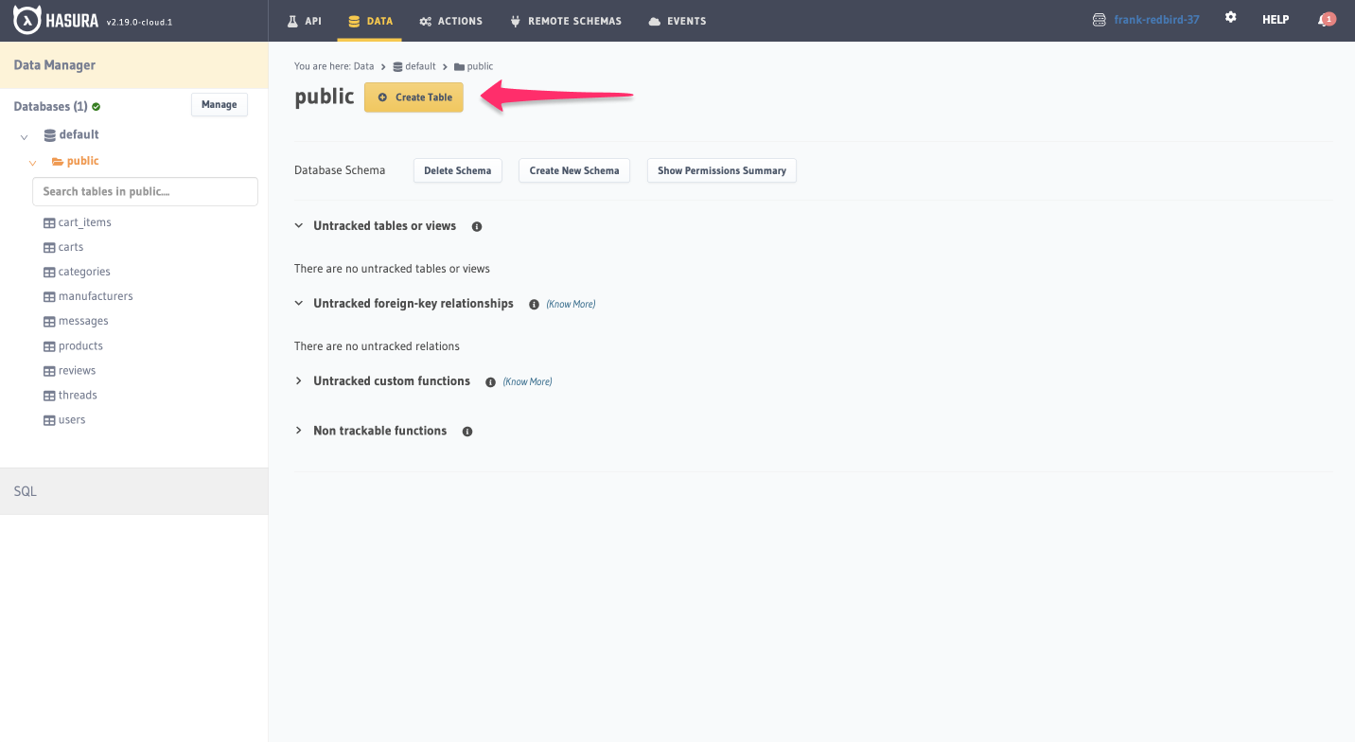Click the info icon beside Non trackable functions
The width and height of the screenshot is (1355, 742).
466,431
